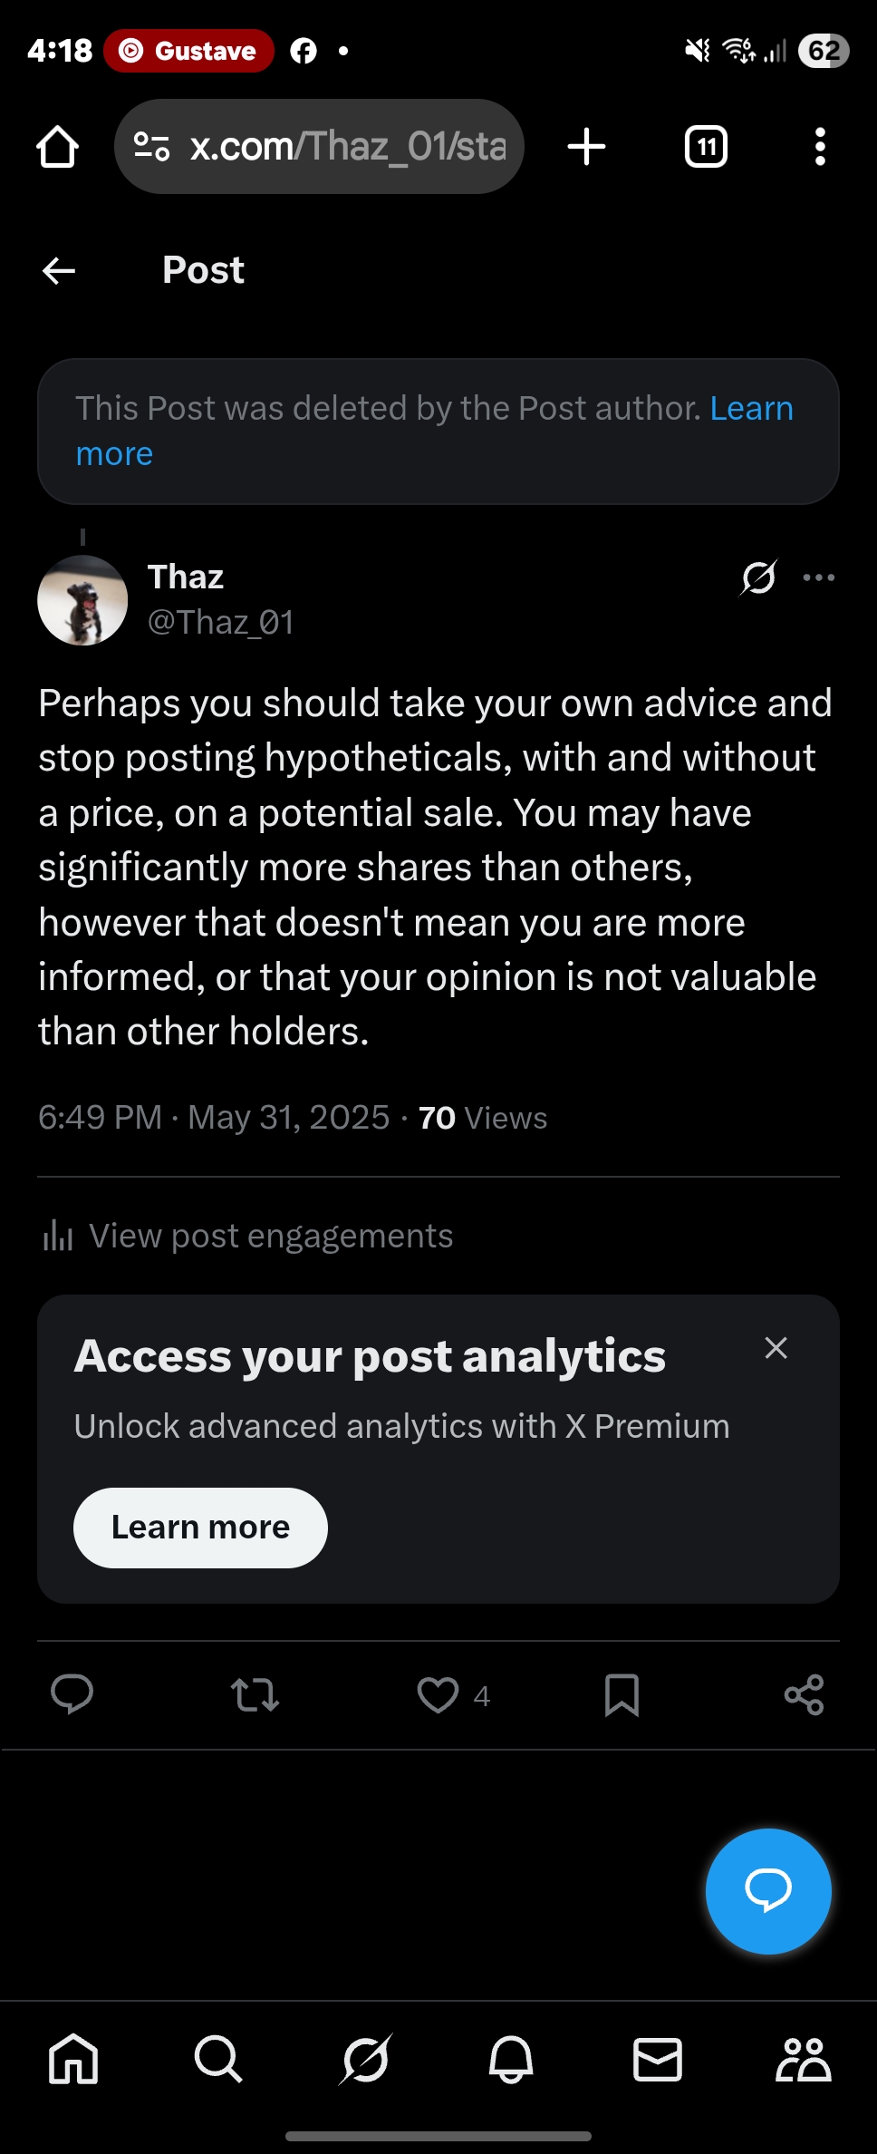Bookmark this post

[622, 1694]
